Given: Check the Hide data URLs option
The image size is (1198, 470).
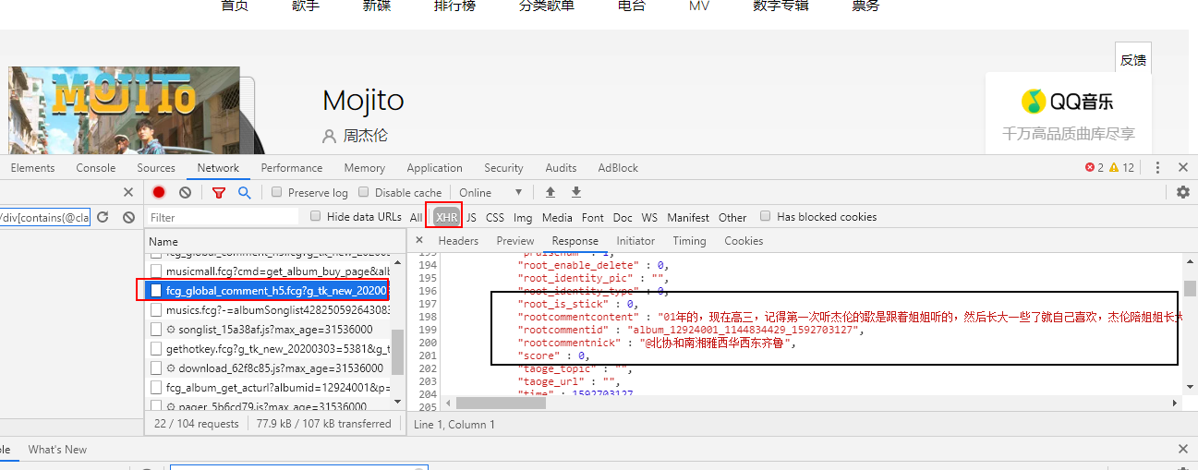Looking at the screenshot, I should click(x=316, y=216).
